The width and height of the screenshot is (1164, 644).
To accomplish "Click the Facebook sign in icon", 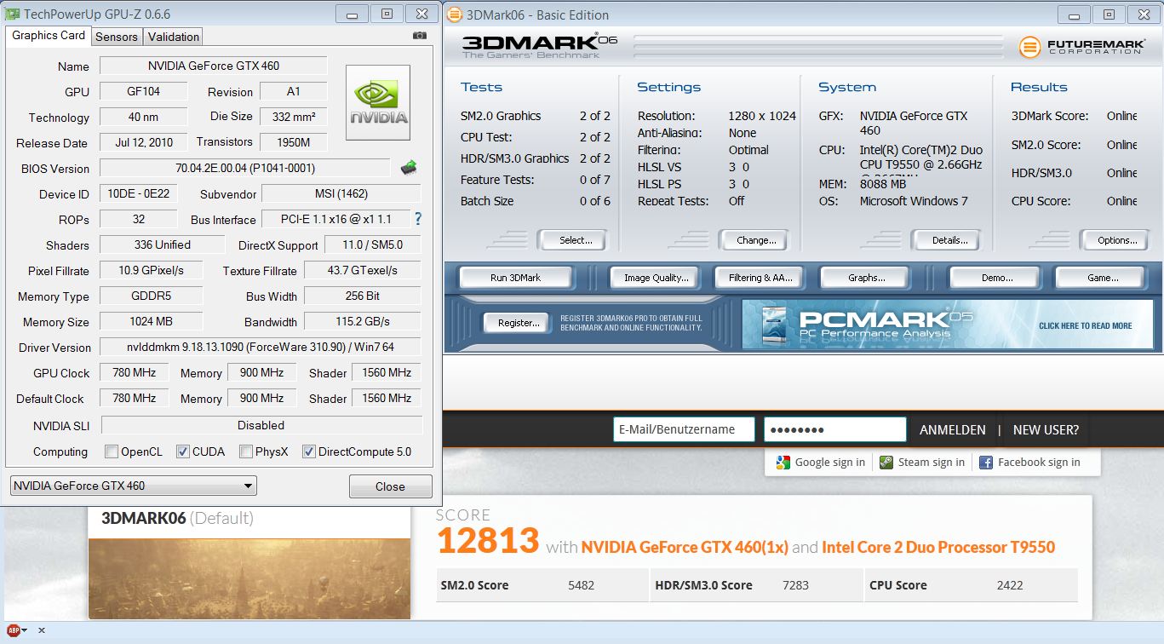I will point(986,462).
